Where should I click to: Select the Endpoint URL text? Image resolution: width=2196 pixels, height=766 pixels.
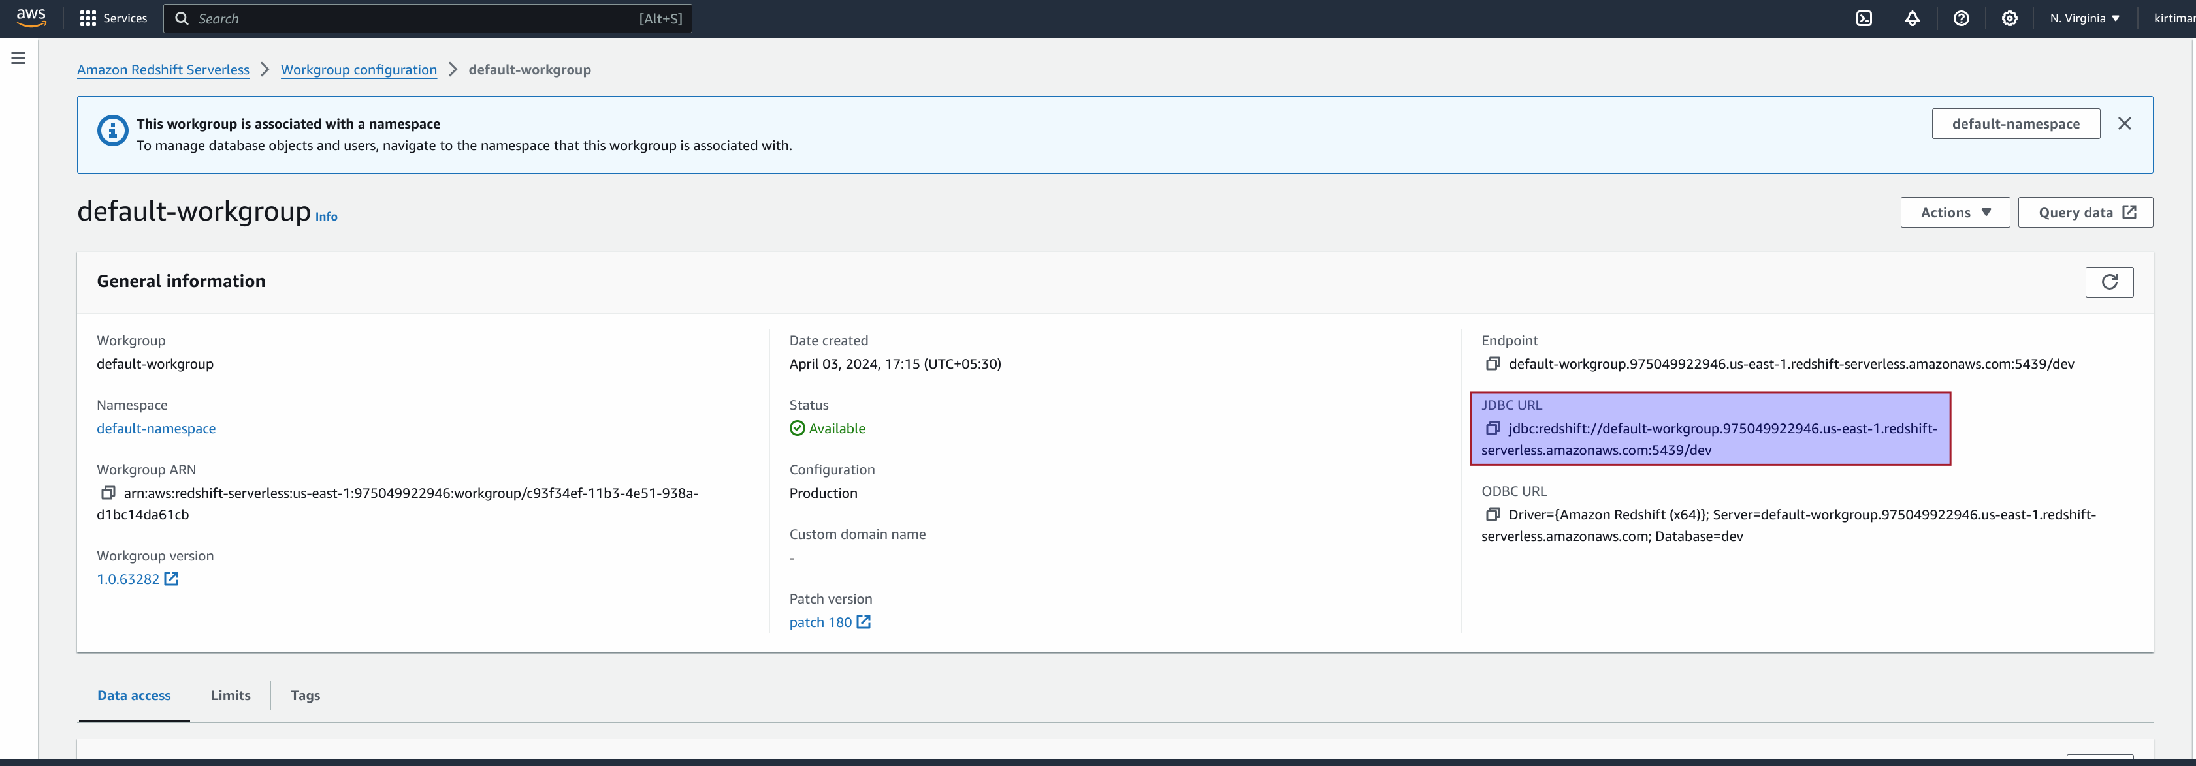pos(1791,363)
